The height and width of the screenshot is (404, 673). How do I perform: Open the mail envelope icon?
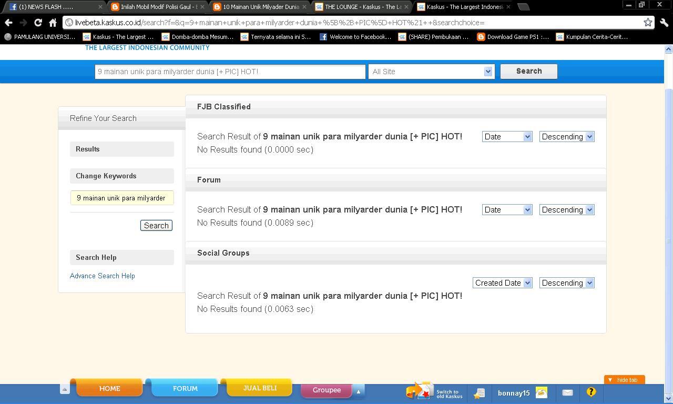[x=567, y=392]
